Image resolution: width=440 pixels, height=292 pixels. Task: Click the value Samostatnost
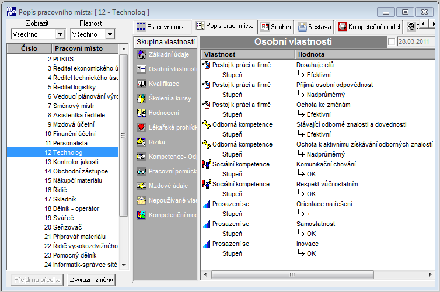pos(316,224)
